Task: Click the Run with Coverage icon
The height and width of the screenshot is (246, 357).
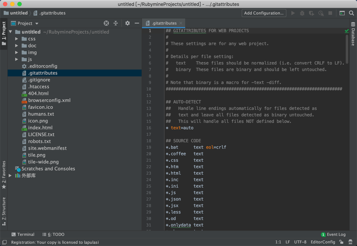Action: 312,13
